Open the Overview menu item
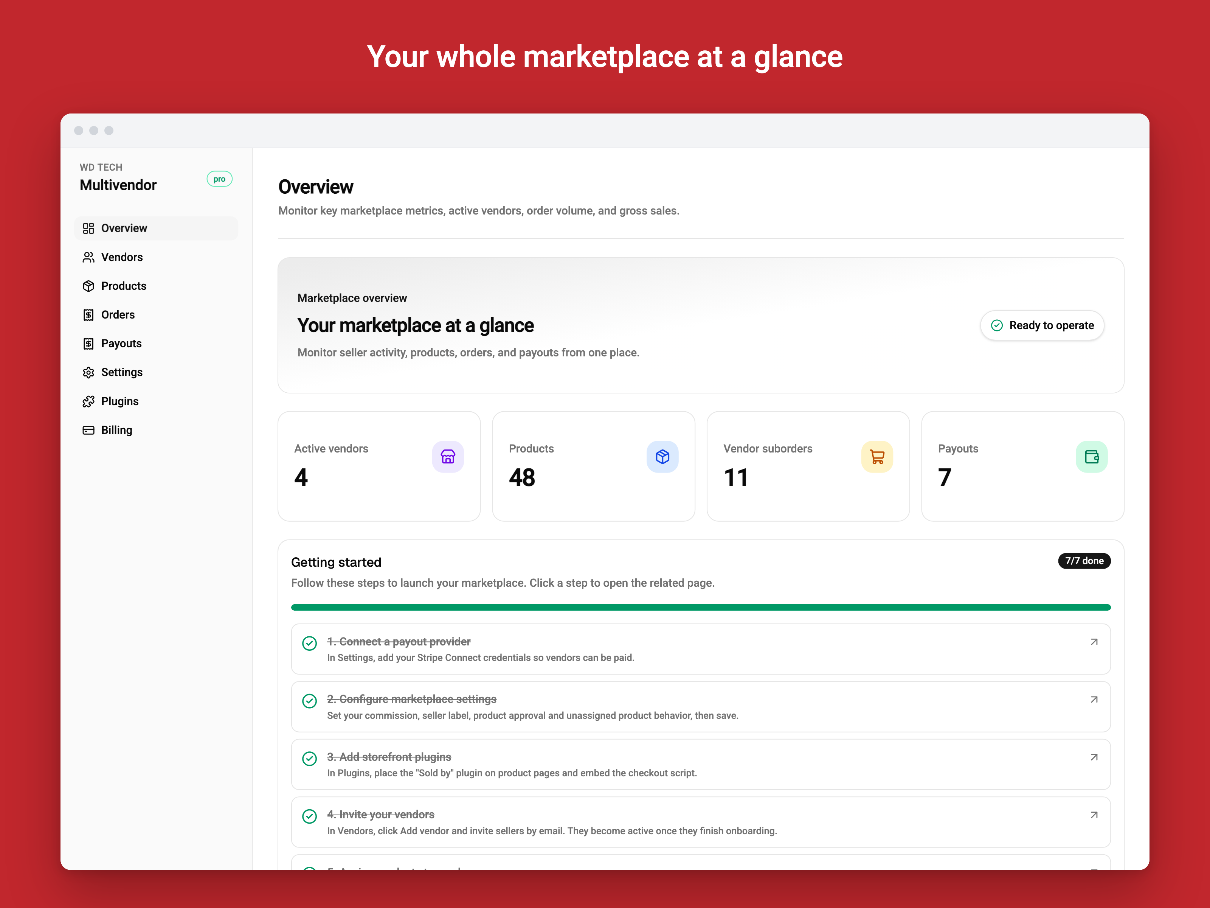1210x908 pixels. click(156, 228)
